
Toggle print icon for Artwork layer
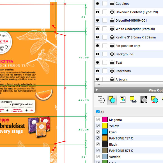(x=112, y=79)
